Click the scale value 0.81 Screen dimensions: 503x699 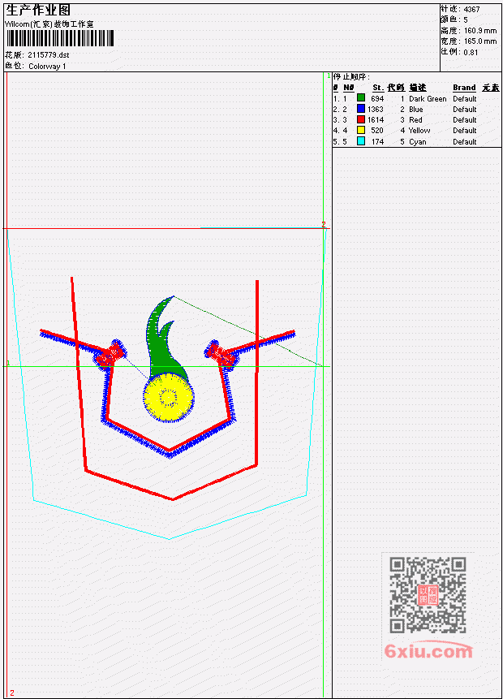471,53
